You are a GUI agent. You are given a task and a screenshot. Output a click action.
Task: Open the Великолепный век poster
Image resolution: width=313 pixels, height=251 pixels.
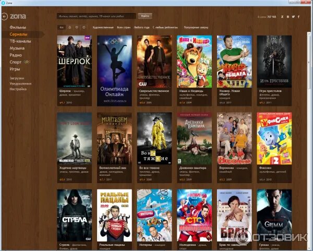(x=114, y=138)
